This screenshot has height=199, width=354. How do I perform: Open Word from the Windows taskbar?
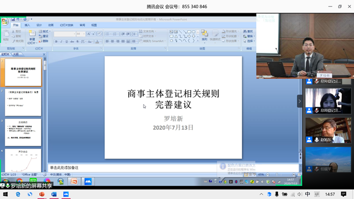click(x=54, y=194)
